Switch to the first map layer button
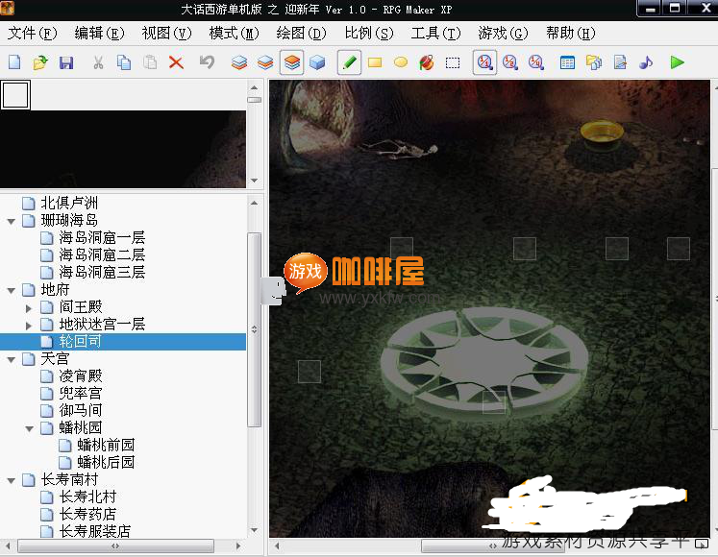718x557 pixels. (239, 63)
